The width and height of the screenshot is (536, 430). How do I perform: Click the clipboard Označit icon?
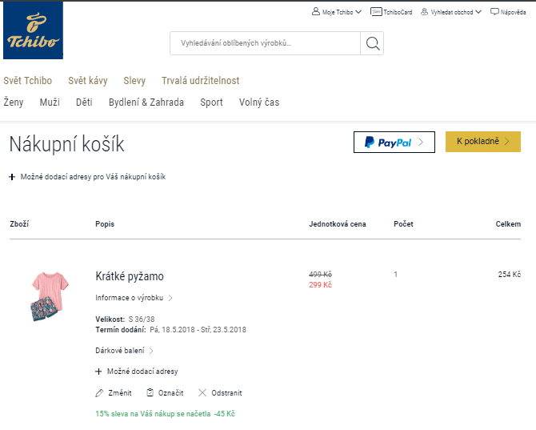pos(150,392)
